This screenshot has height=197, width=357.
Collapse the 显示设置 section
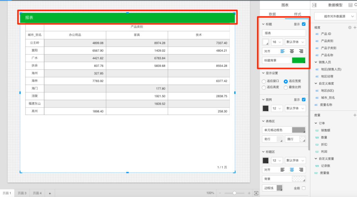tap(263, 73)
